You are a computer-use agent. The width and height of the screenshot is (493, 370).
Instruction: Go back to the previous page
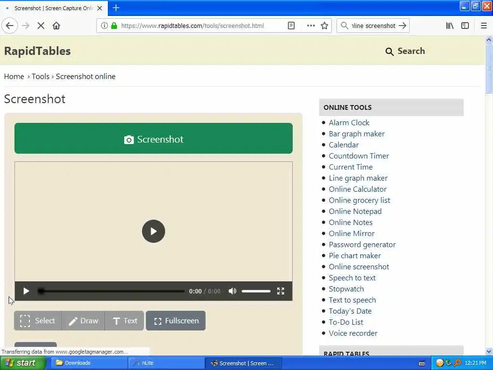pos(10,26)
